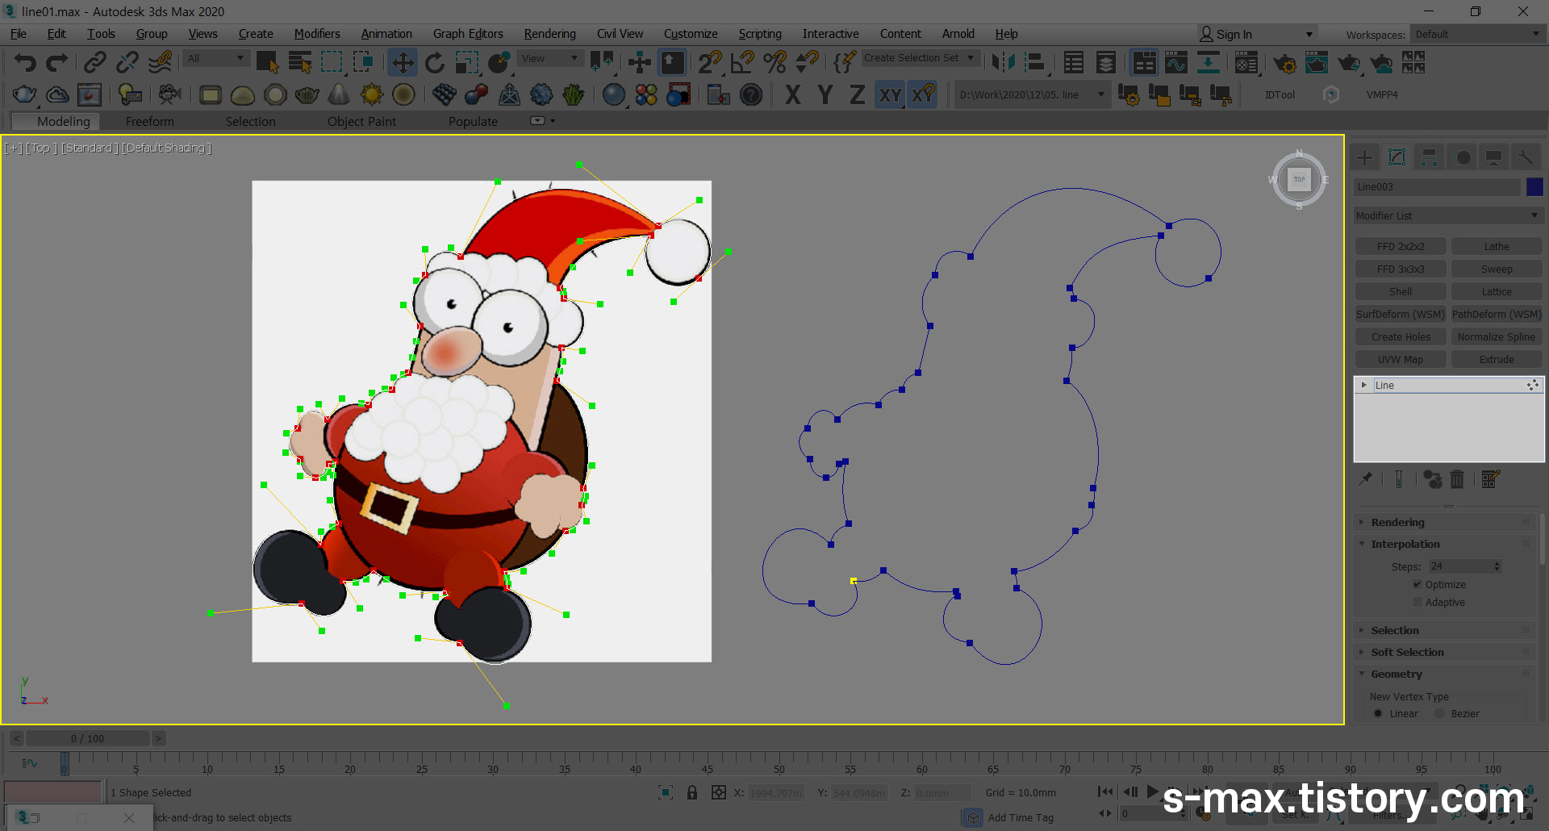Click the Redo arrow icon
Viewport: 1549px width, 831px height.
(x=56, y=62)
